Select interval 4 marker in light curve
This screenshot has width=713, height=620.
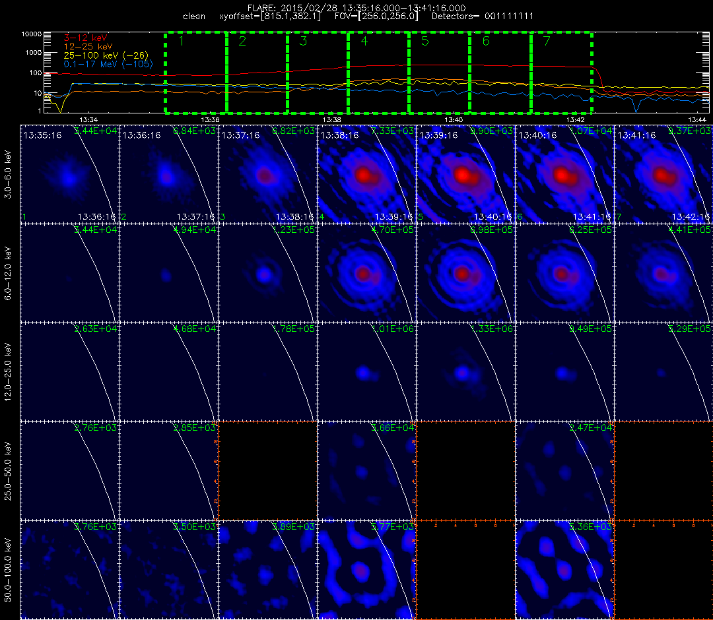pyautogui.click(x=364, y=41)
